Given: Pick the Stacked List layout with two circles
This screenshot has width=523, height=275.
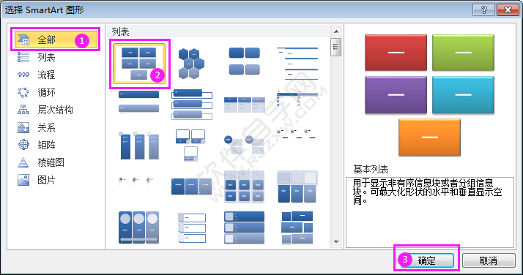Looking at the screenshot, I should pos(244,146).
